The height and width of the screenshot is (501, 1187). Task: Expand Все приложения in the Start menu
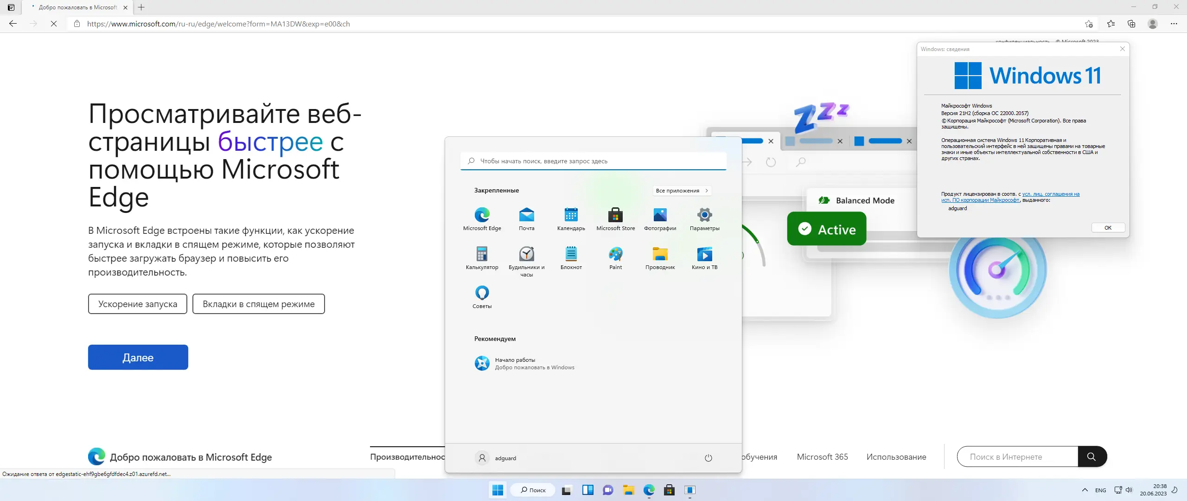coord(682,190)
